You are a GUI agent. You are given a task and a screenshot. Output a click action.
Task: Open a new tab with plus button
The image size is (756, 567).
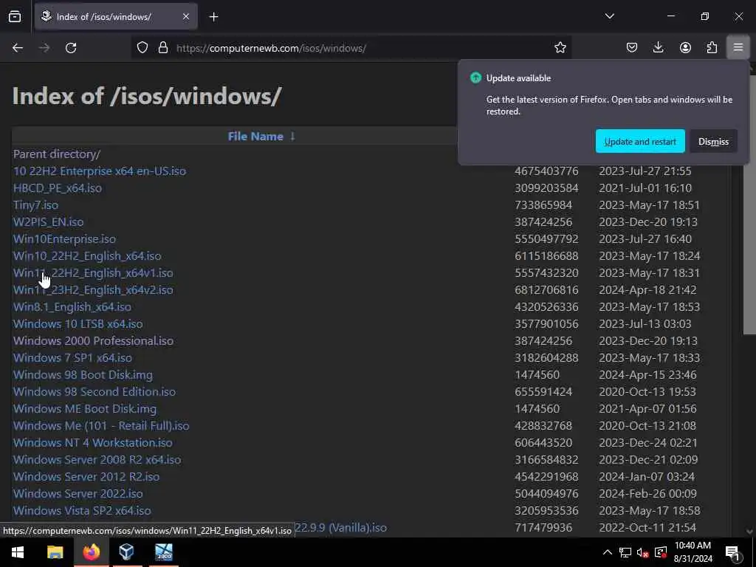[x=213, y=17]
